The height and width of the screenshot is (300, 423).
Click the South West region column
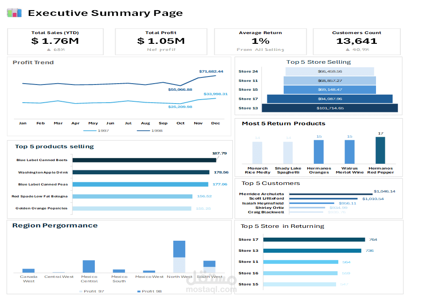click(209, 267)
